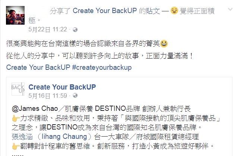Screen dimensions: 237x156
Task: Expand the truncated post at the ellipsis
Action: [18, 155]
